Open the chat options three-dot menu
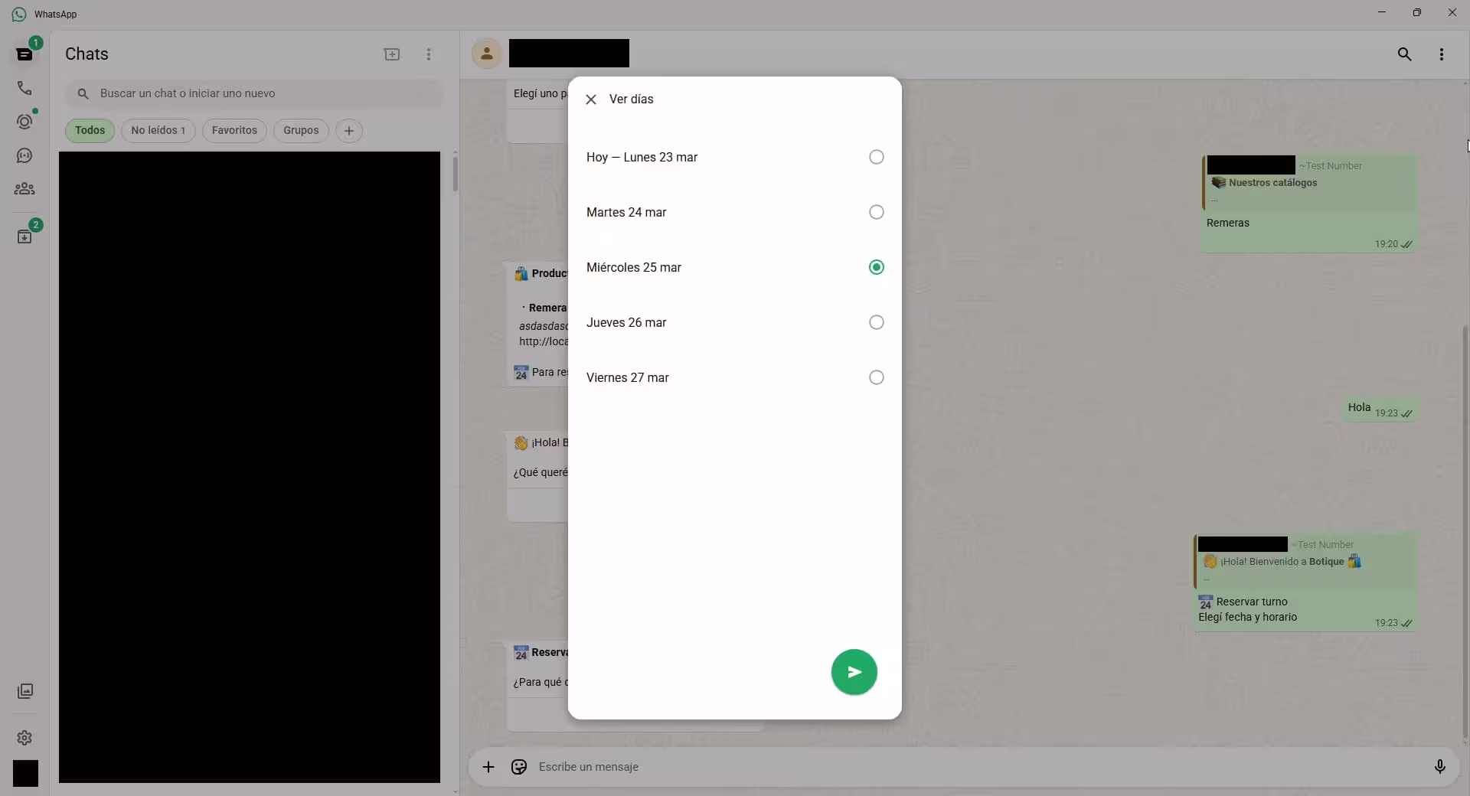 [x=1441, y=54]
